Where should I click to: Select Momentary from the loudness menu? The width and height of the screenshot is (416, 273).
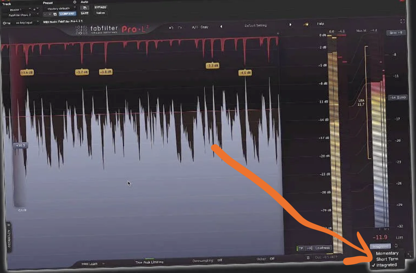pyautogui.click(x=387, y=253)
